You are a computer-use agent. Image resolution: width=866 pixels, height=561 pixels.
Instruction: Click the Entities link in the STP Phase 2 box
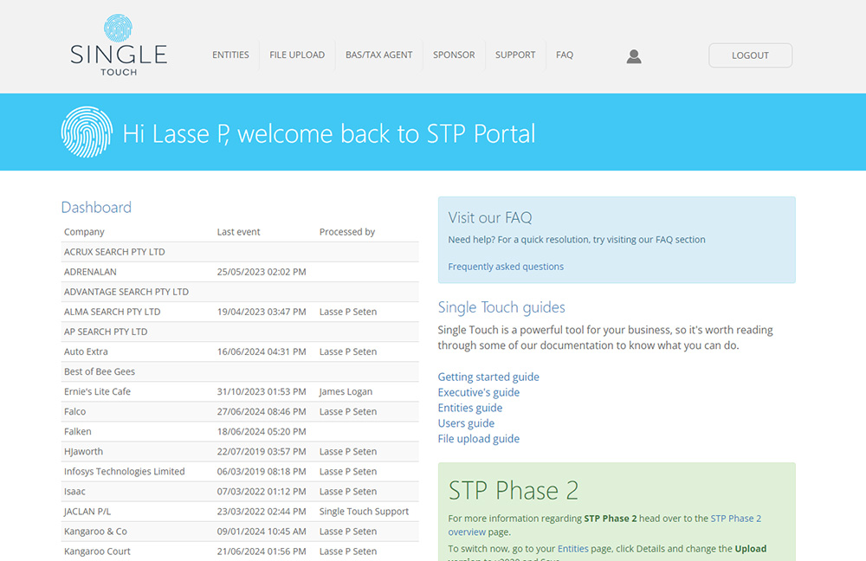[572, 549]
